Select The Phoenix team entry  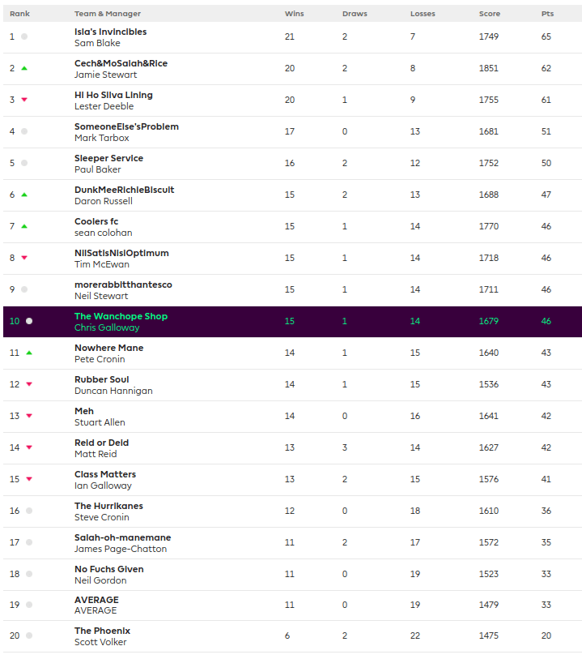click(x=102, y=631)
